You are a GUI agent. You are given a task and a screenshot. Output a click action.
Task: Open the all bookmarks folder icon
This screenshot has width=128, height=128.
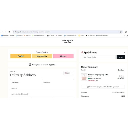point(127,36)
